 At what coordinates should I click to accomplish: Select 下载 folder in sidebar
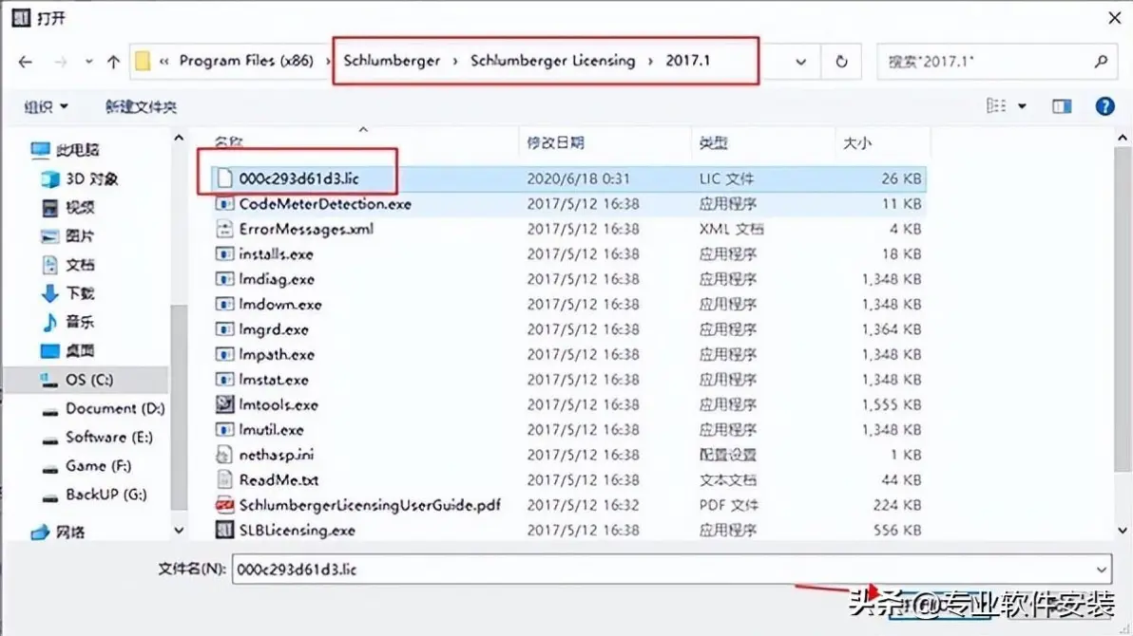point(67,294)
